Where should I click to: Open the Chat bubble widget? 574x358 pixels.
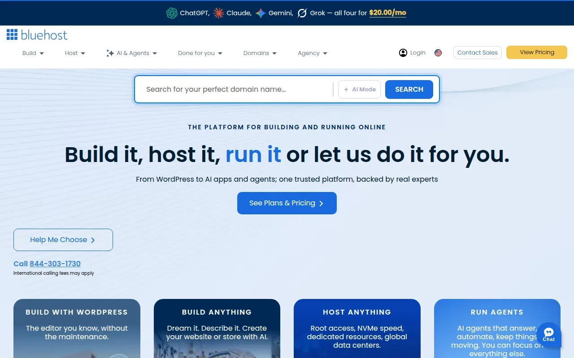click(x=549, y=334)
